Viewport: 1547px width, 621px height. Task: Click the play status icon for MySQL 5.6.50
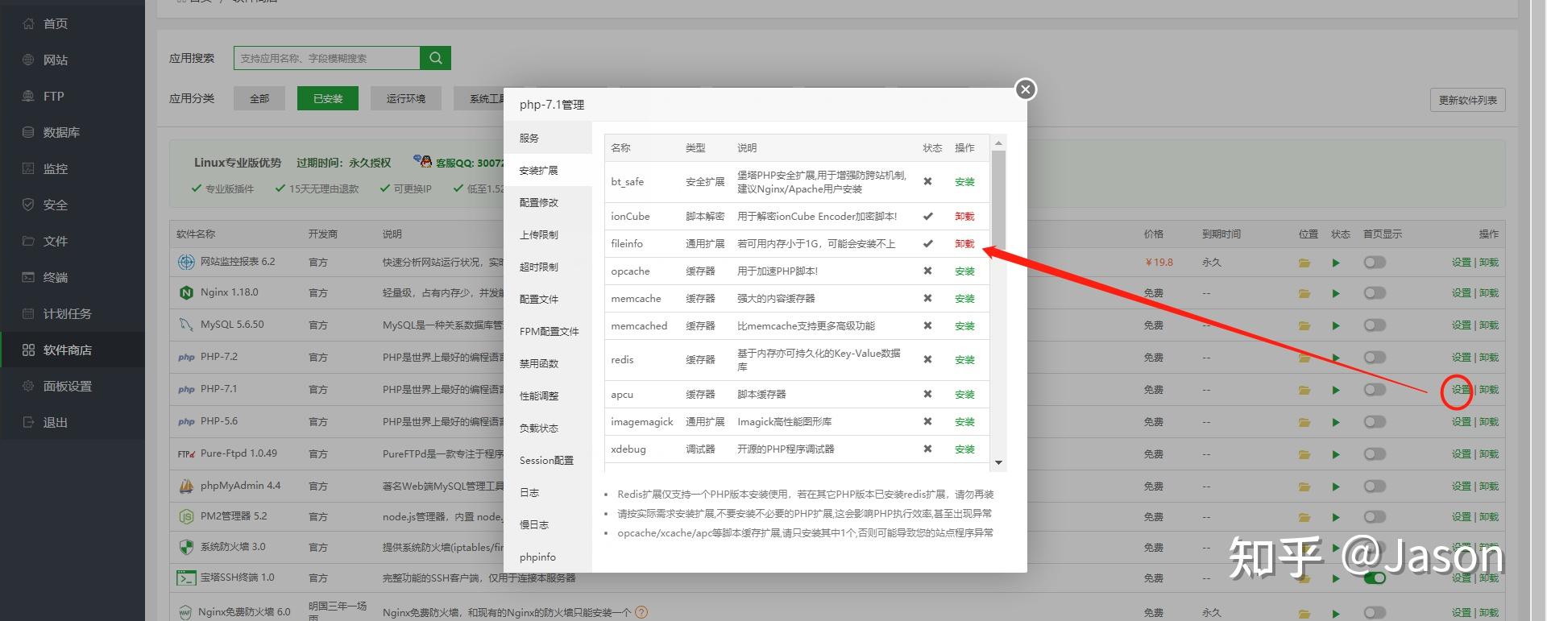pos(1336,325)
